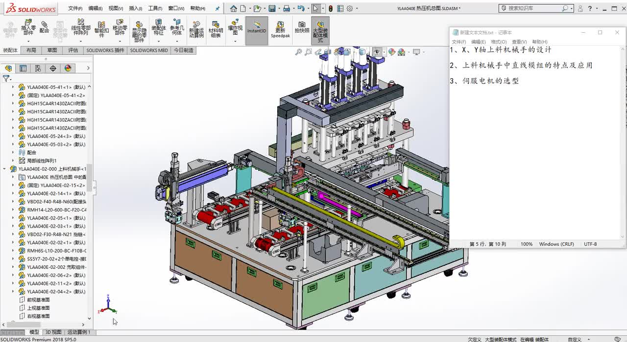The width and height of the screenshot is (627, 342).
Task: Save the assembly with the floppy disk icon
Action: [x=272, y=8]
